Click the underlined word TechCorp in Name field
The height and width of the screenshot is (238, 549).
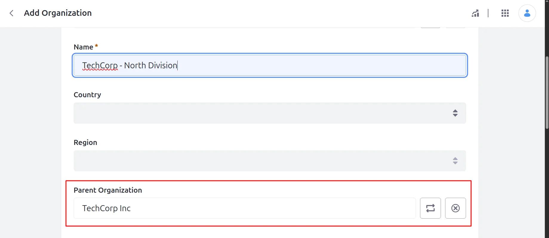click(100, 65)
